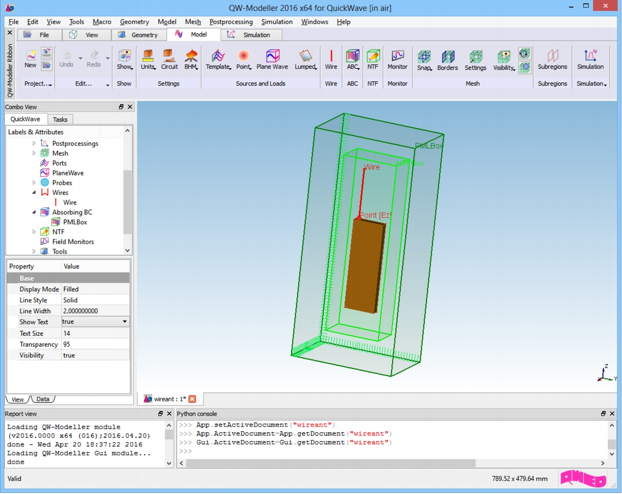Close the Combo View panel
Viewport: 622px width, 494px height.
130,107
